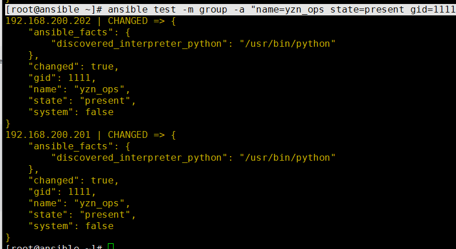Screen dimensions: 456x249
Task: Click the green terminal cursor block
Action: [x=111, y=246]
